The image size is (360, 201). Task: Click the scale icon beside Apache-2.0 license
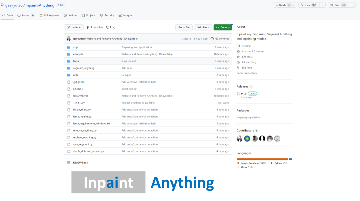tap(238, 51)
